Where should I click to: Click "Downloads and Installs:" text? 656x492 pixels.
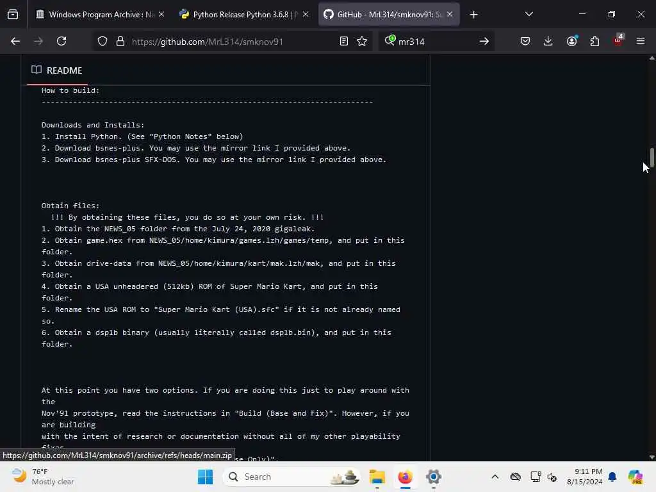tap(92, 125)
